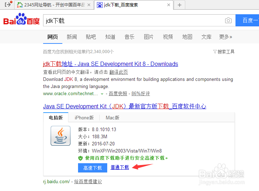This screenshot has height=191, width=259.
Task: Click the 86%好评 rating link
Action: [x=141, y=94]
